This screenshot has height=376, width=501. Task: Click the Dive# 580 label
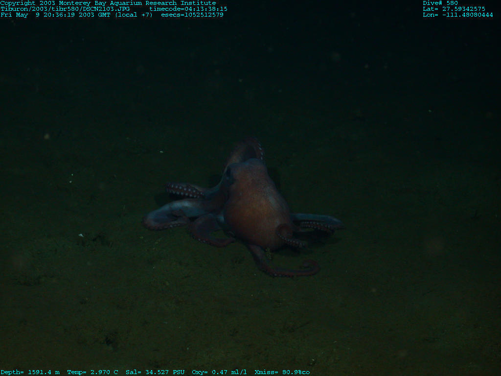440,3
